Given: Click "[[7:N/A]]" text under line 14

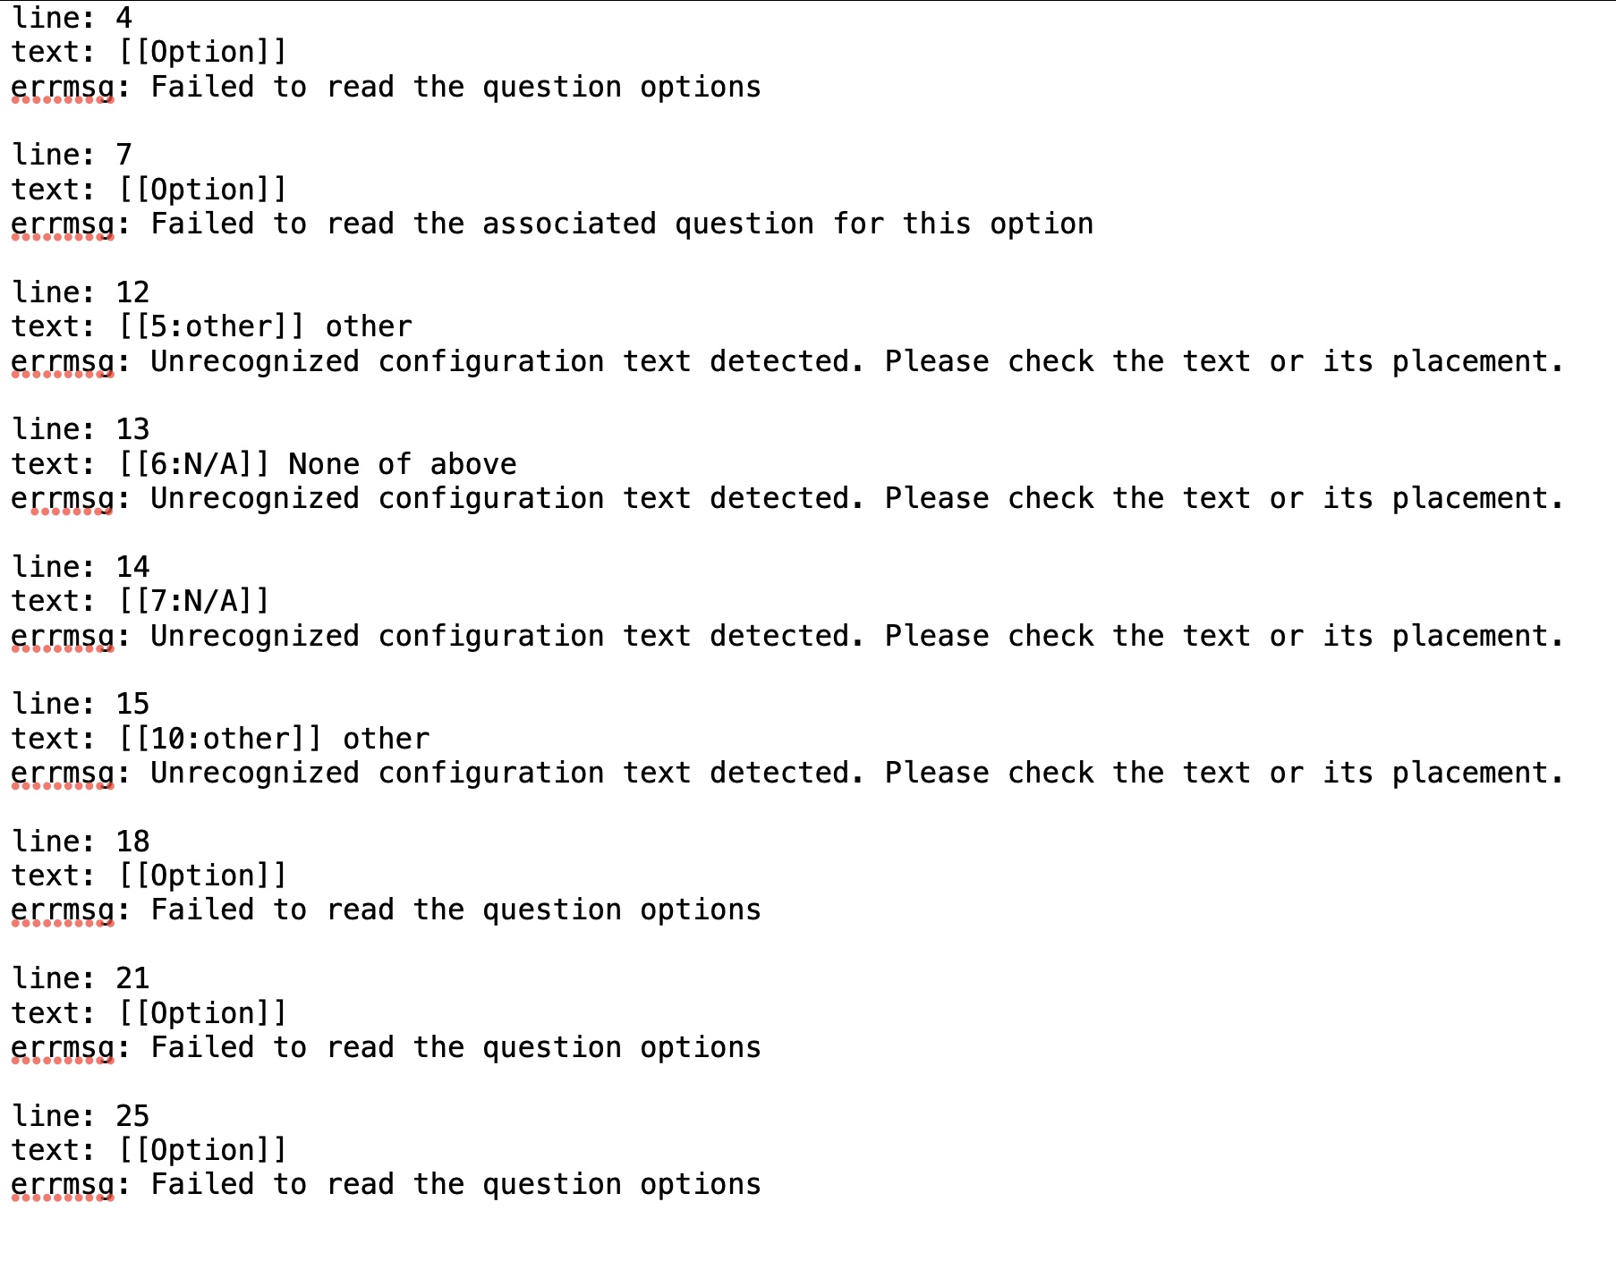Looking at the screenshot, I should click(x=193, y=601).
